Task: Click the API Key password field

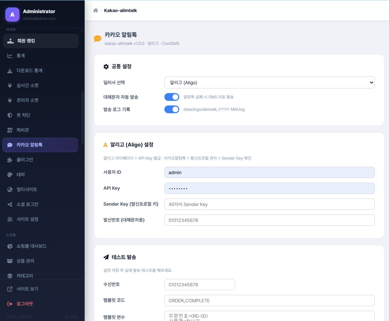Action: pyautogui.click(x=269, y=188)
